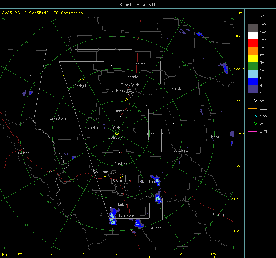Screen dimensions: 276x258
Task: Click the RedDeer city label
Action: [x=130, y=93]
